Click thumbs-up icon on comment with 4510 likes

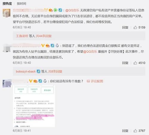(135, 63)
